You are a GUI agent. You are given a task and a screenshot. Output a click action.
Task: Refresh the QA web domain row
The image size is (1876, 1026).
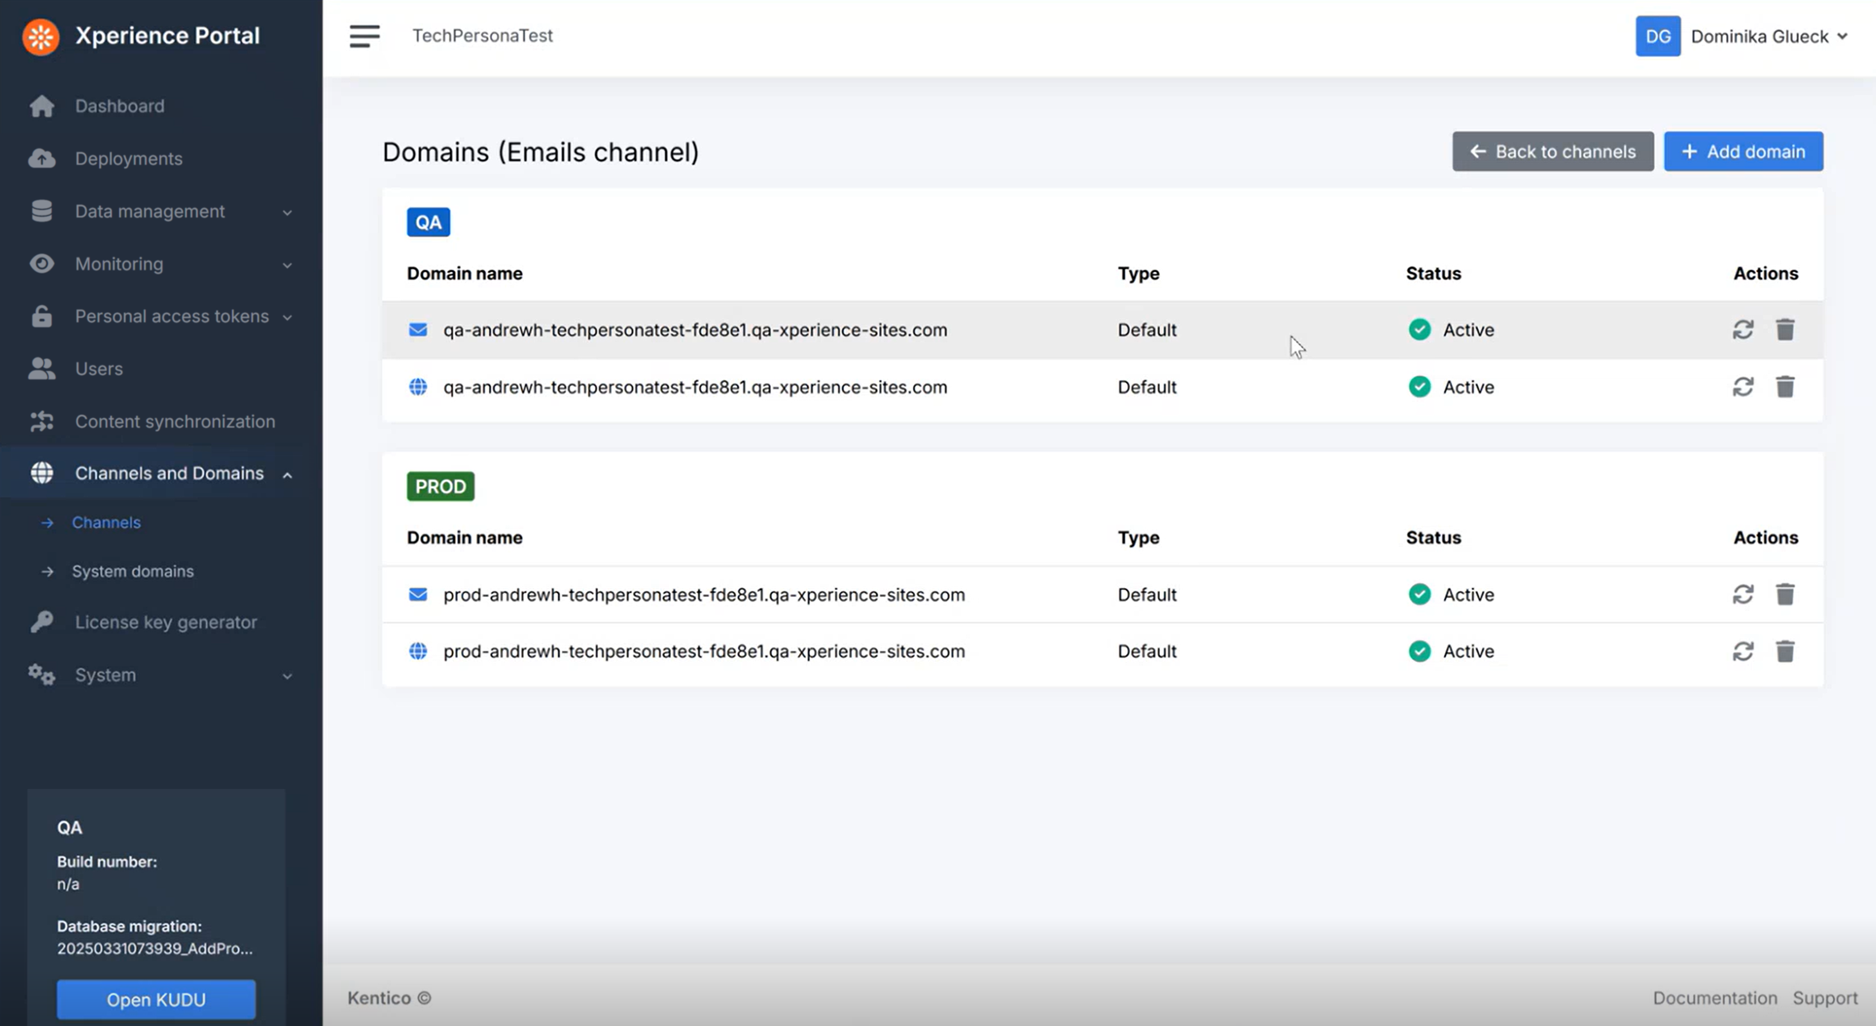pos(1743,387)
